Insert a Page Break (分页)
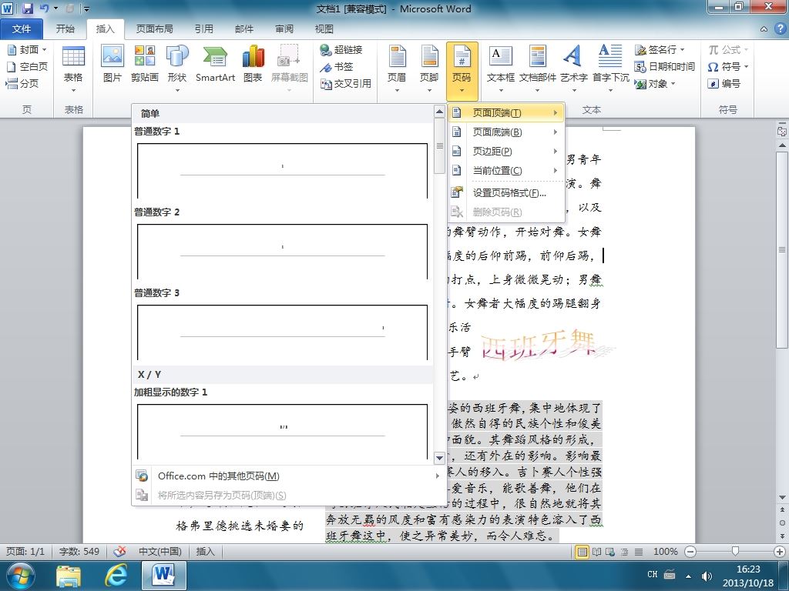The width and height of the screenshot is (789, 591). tap(22, 83)
